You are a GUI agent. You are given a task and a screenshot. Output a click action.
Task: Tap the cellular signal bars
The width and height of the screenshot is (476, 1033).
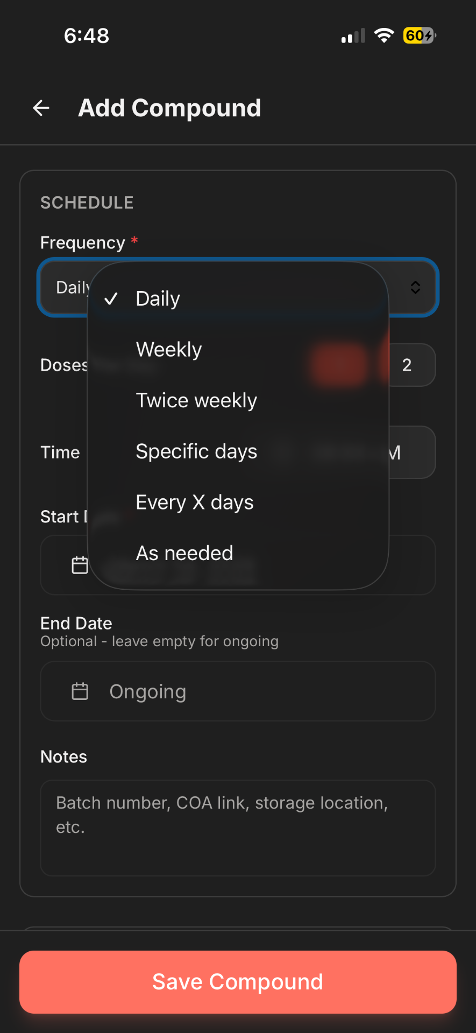click(x=352, y=36)
